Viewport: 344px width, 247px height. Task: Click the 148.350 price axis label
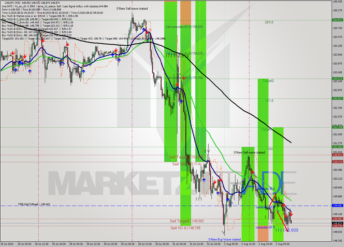click(338, 241)
